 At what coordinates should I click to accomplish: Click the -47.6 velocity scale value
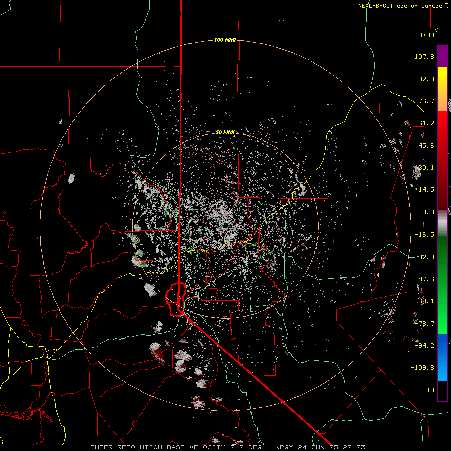click(424, 279)
